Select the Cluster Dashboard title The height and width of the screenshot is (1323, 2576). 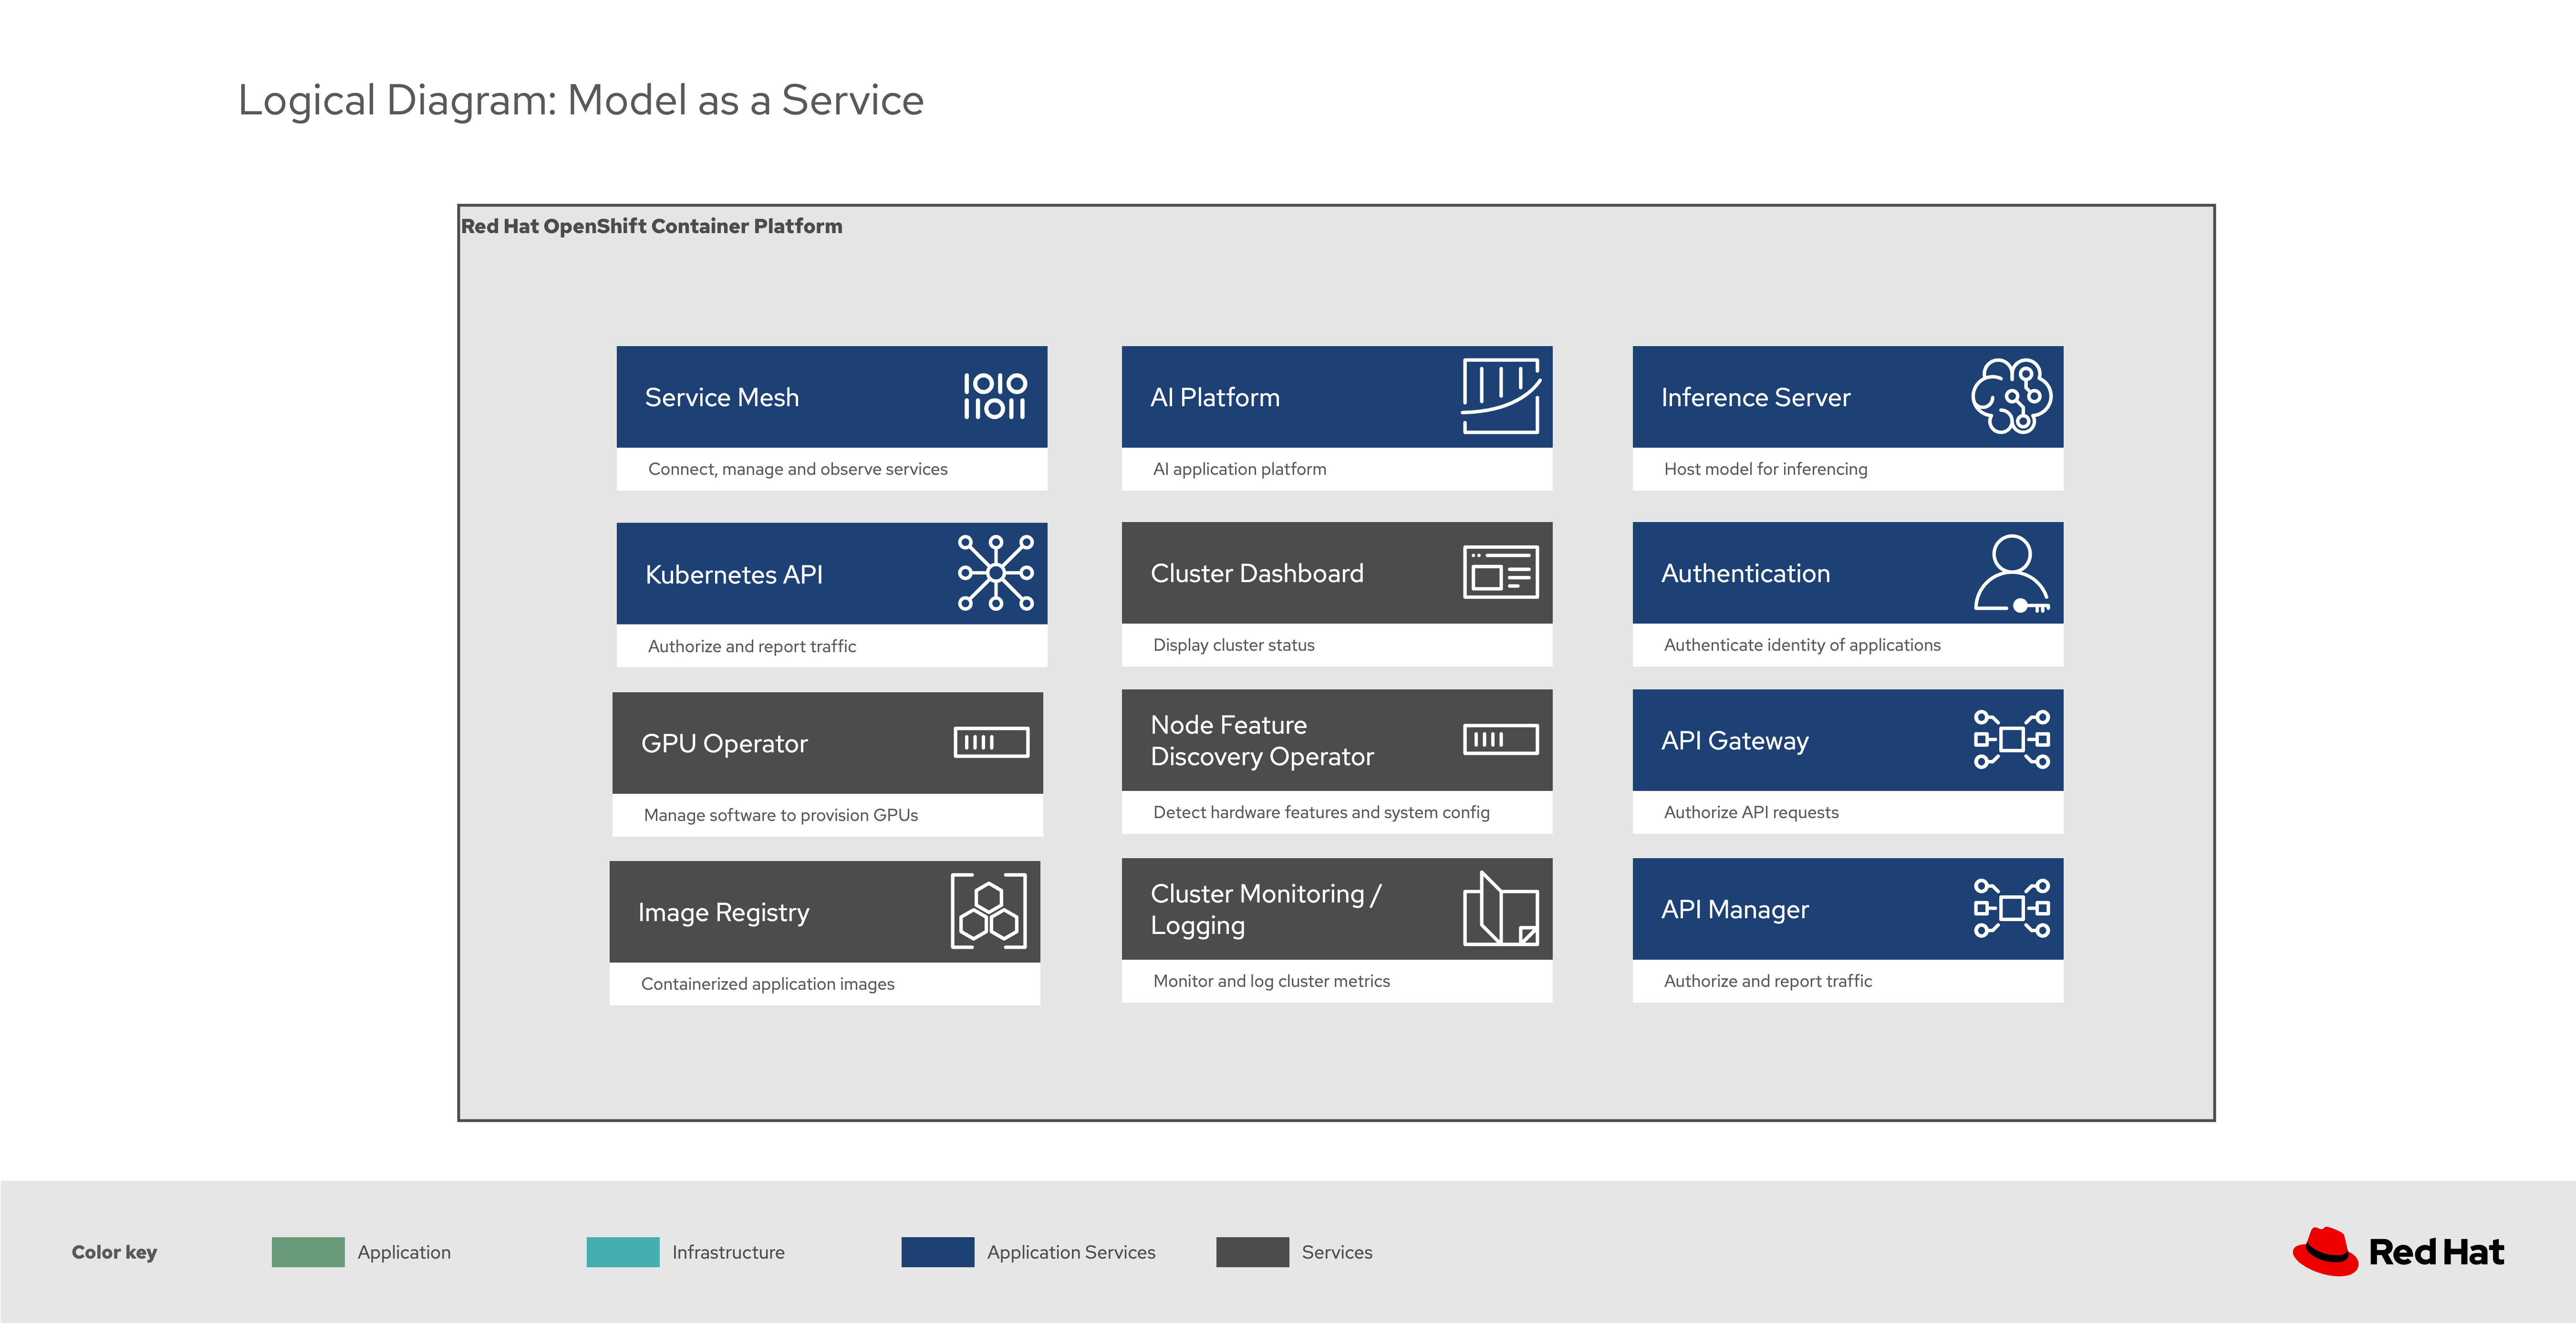coord(1257,574)
